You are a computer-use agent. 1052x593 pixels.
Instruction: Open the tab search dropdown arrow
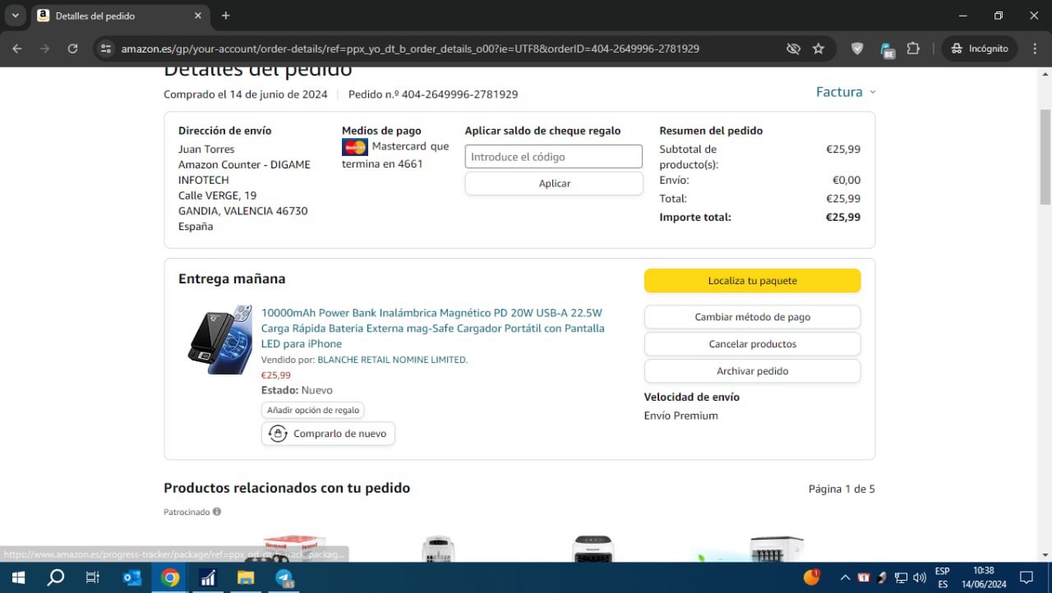[x=15, y=16]
